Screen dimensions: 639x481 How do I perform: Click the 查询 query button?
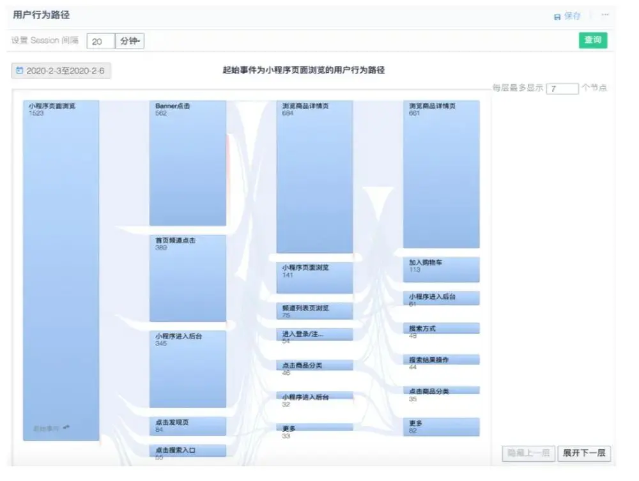[x=593, y=40]
